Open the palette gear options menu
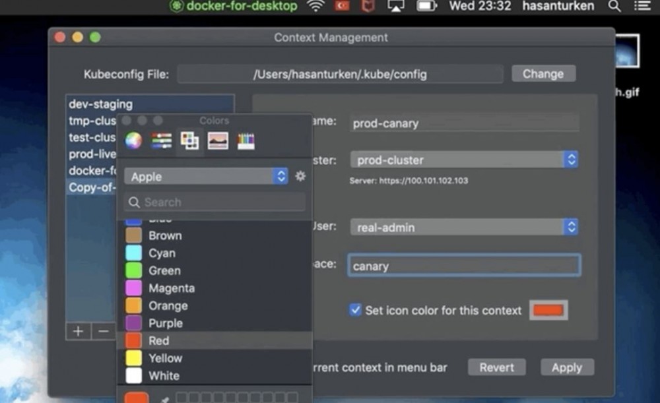 point(300,176)
